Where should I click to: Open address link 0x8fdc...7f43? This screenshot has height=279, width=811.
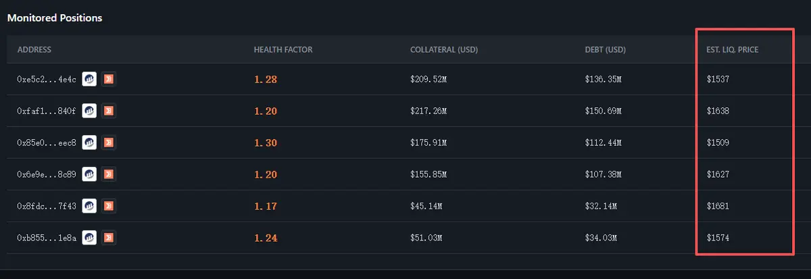(x=47, y=206)
